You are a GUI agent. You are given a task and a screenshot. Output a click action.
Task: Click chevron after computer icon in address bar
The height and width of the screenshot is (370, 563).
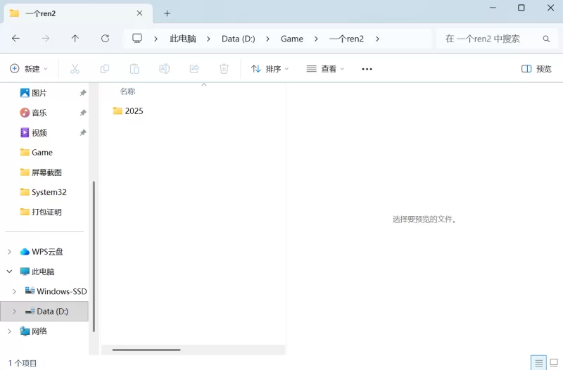click(x=156, y=39)
